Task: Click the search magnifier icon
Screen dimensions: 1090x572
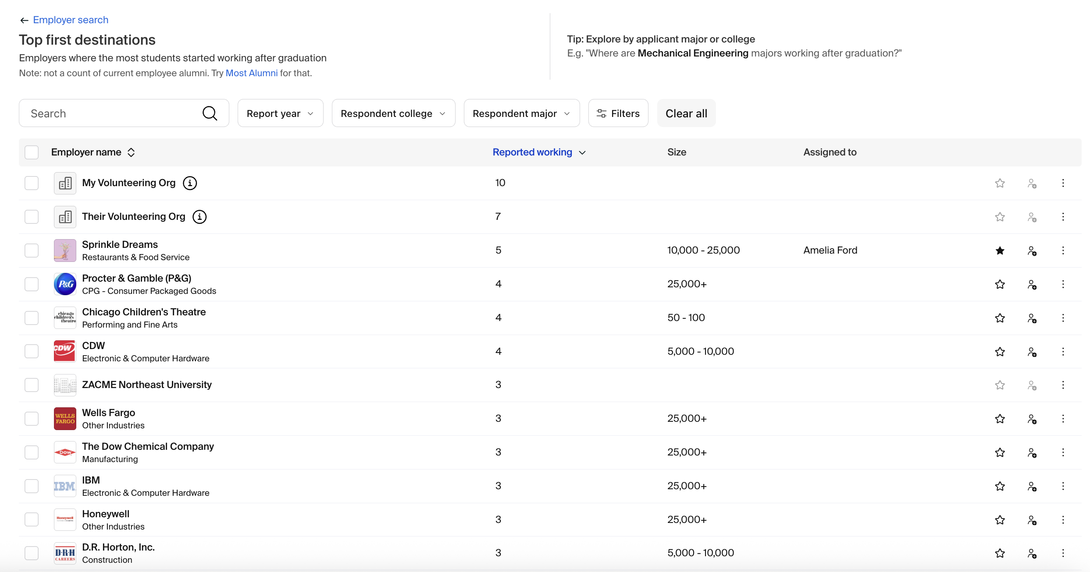Action: 210,113
